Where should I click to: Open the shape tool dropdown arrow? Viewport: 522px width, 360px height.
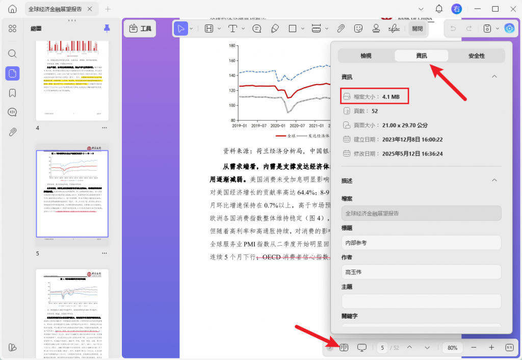pyautogui.click(x=303, y=29)
